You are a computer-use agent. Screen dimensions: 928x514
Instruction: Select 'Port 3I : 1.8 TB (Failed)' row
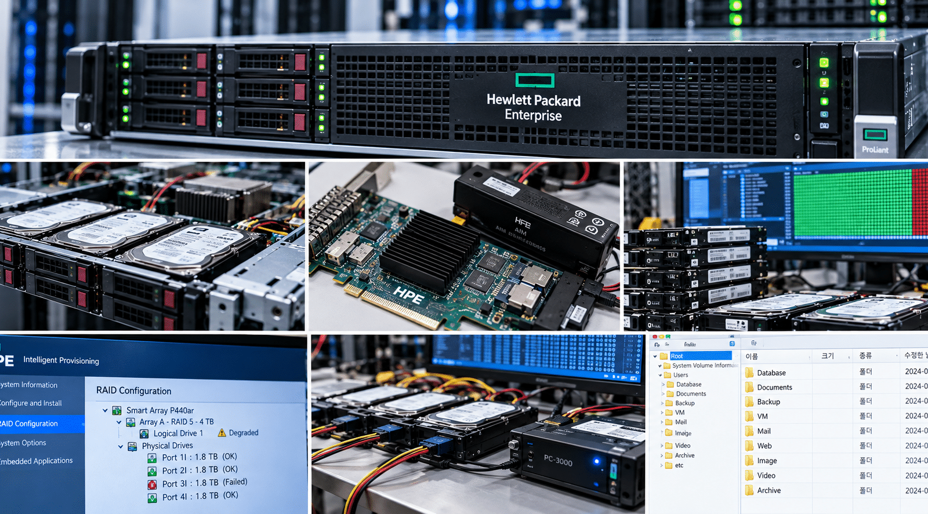205,483
